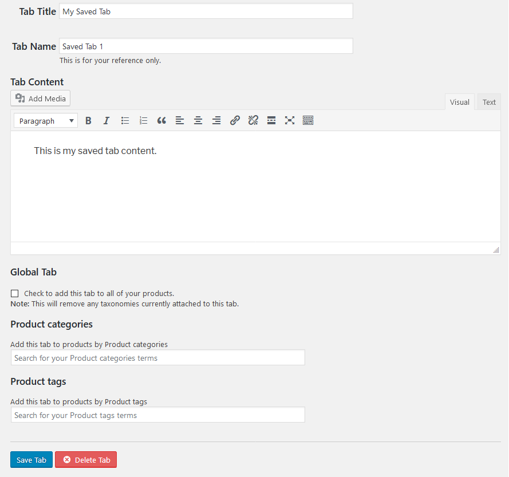Align text right in editor
This screenshot has height=477, width=509.
click(x=216, y=120)
